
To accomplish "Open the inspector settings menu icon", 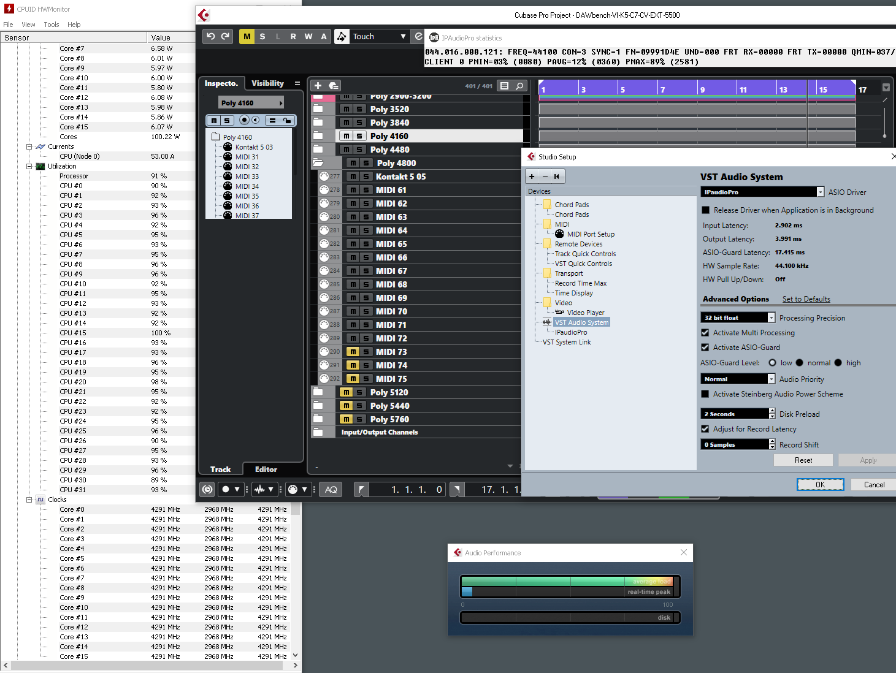I will [x=297, y=83].
